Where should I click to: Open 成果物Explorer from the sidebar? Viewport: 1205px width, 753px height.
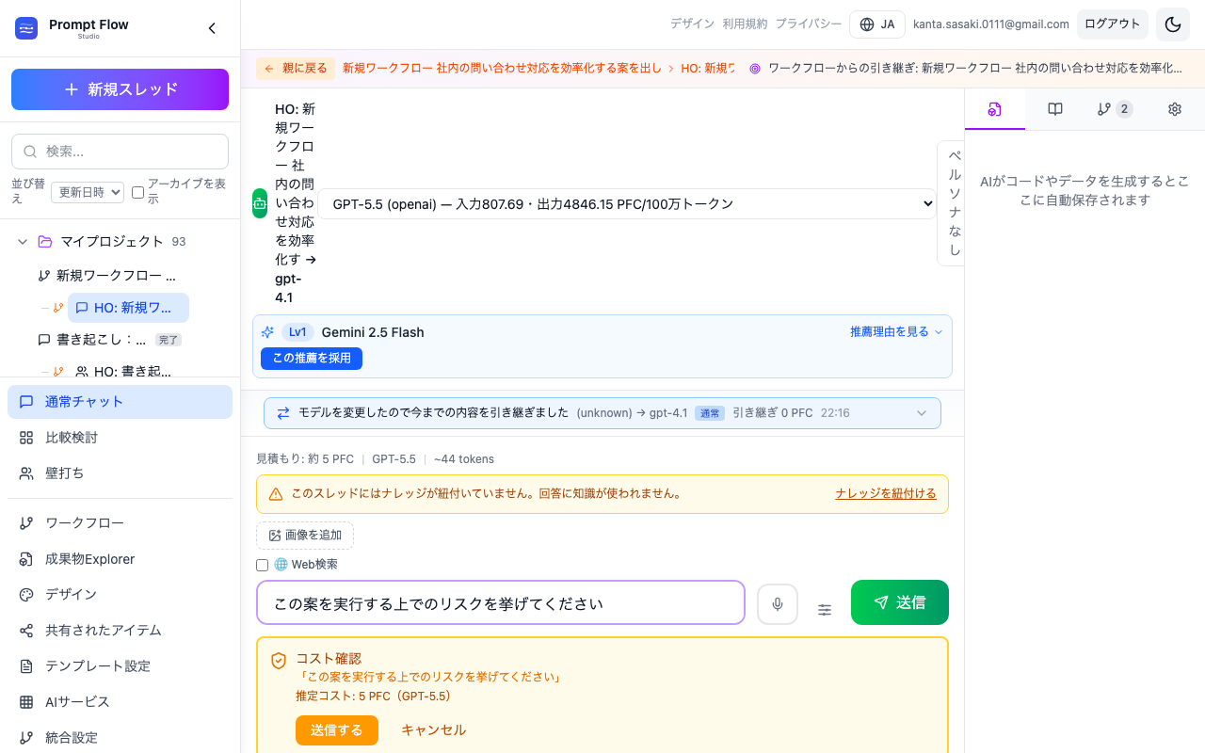[120, 559]
